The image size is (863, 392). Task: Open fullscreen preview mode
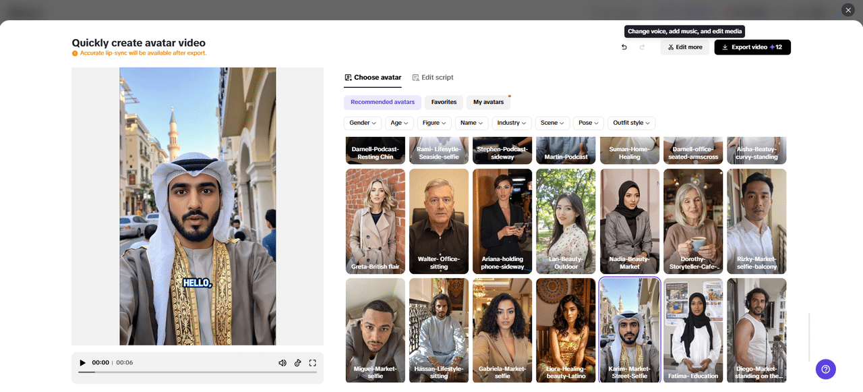pyautogui.click(x=313, y=363)
